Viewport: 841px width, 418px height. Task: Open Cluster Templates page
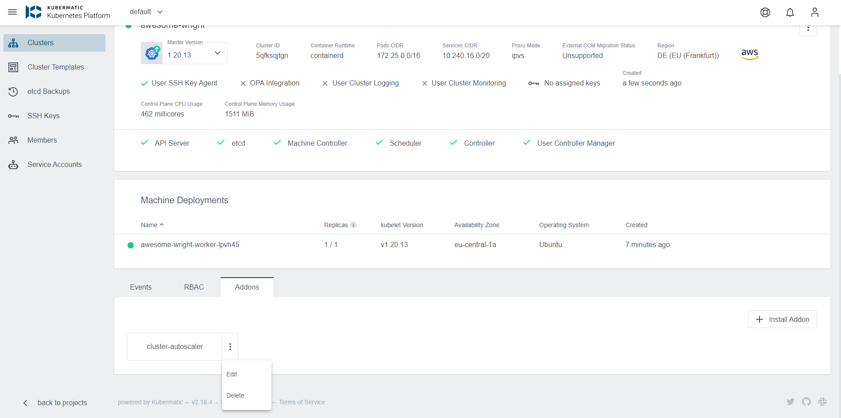54,67
